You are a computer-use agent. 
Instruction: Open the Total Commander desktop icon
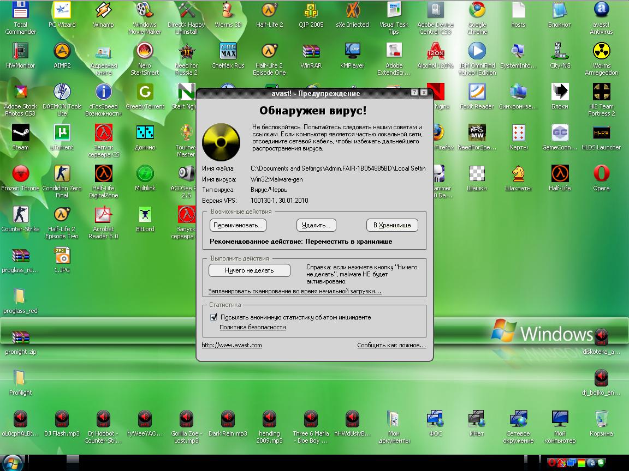click(x=20, y=11)
